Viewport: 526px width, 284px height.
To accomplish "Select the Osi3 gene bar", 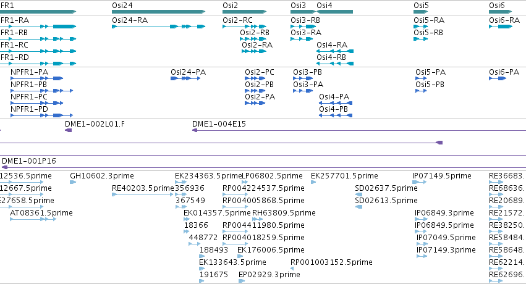I will [303, 12].
